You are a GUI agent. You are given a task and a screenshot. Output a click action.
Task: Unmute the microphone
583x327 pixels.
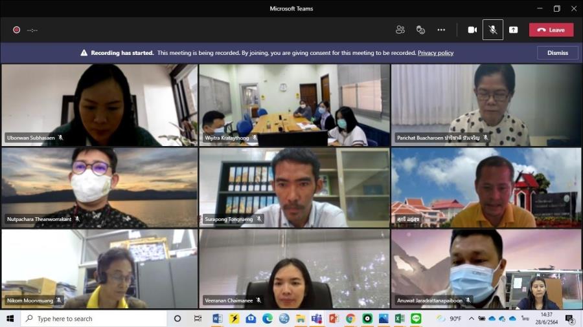(493, 30)
